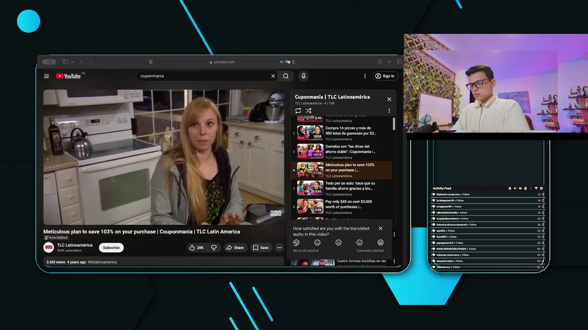Toggle shuffle playlist
Viewport: 588px width, 330px height.
click(309, 110)
